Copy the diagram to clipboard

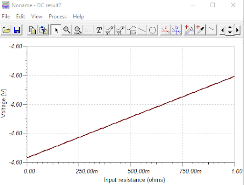tap(32, 30)
